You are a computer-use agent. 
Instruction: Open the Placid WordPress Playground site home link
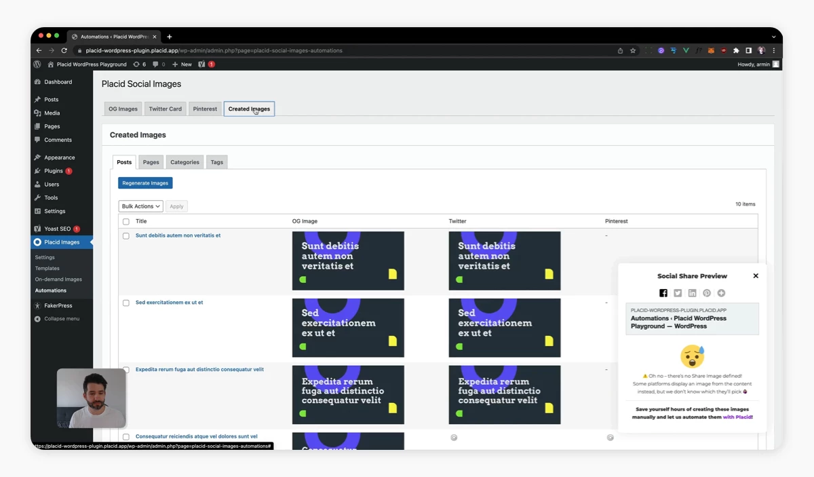(87, 64)
